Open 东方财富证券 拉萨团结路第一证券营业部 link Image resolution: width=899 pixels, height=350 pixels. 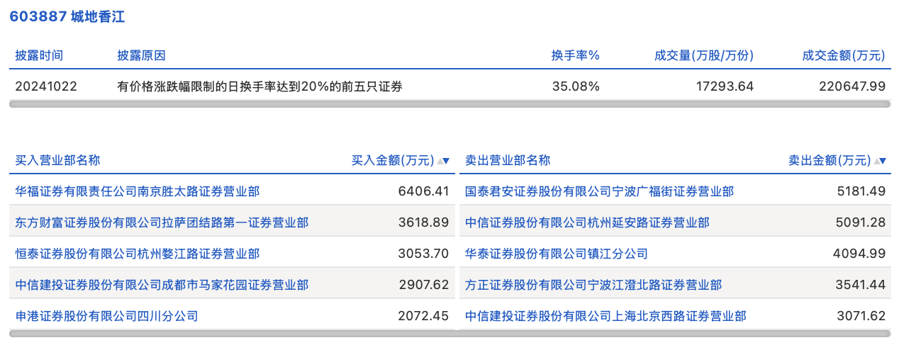(x=162, y=222)
